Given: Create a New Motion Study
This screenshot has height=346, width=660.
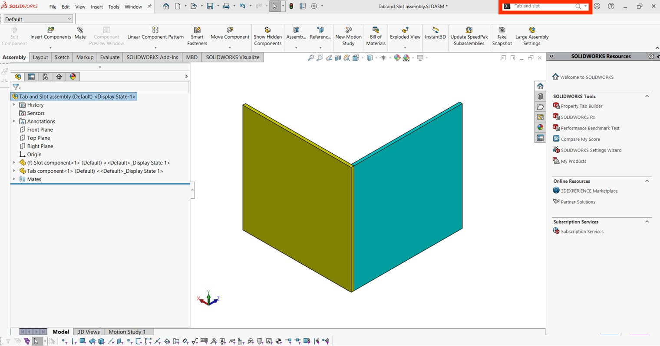Looking at the screenshot, I should click(348, 30).
